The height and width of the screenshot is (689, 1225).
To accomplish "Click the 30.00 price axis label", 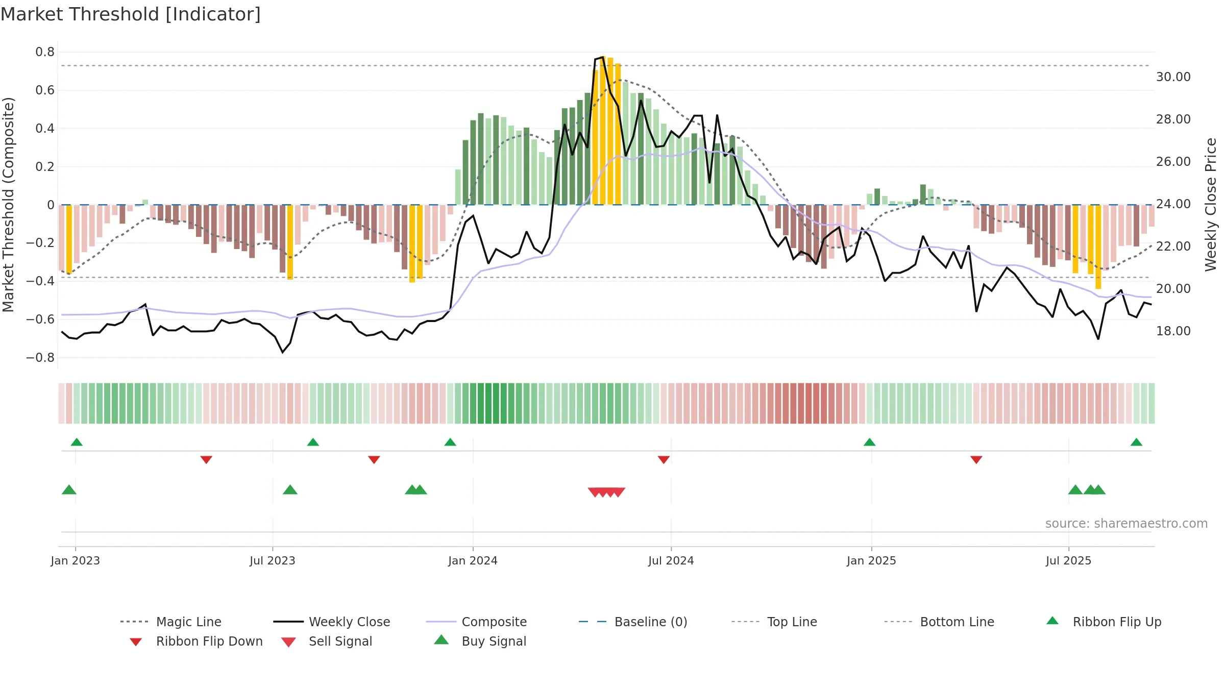I will 1173,77.
